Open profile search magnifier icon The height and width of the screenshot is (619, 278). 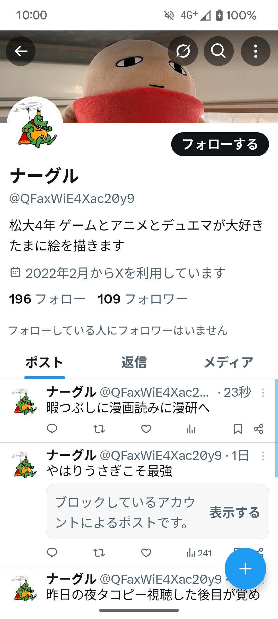219,51
